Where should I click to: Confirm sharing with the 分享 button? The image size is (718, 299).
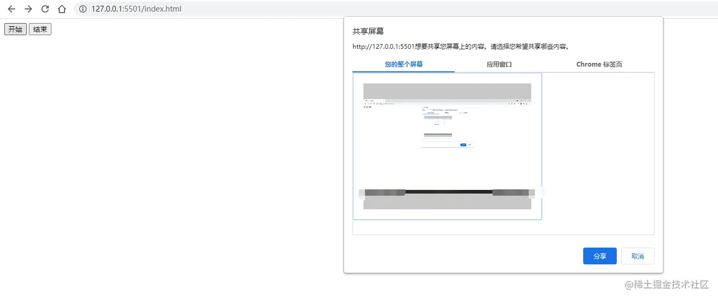coord(600,256)
